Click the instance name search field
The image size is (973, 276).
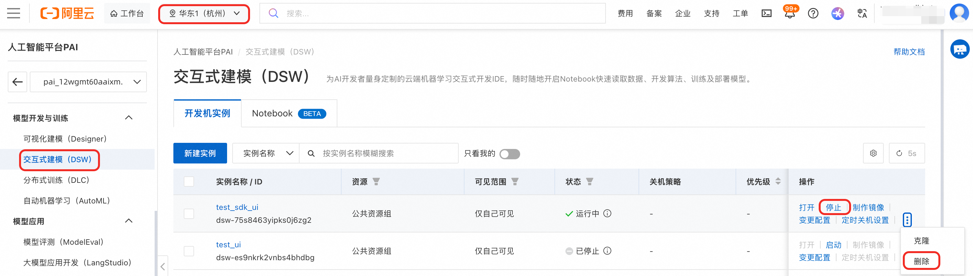click(385, 153)
